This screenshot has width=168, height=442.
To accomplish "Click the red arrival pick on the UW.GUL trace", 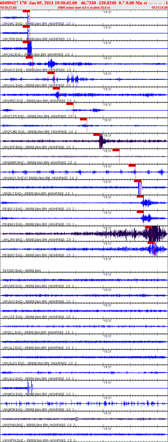I will [x=51, y=73].
